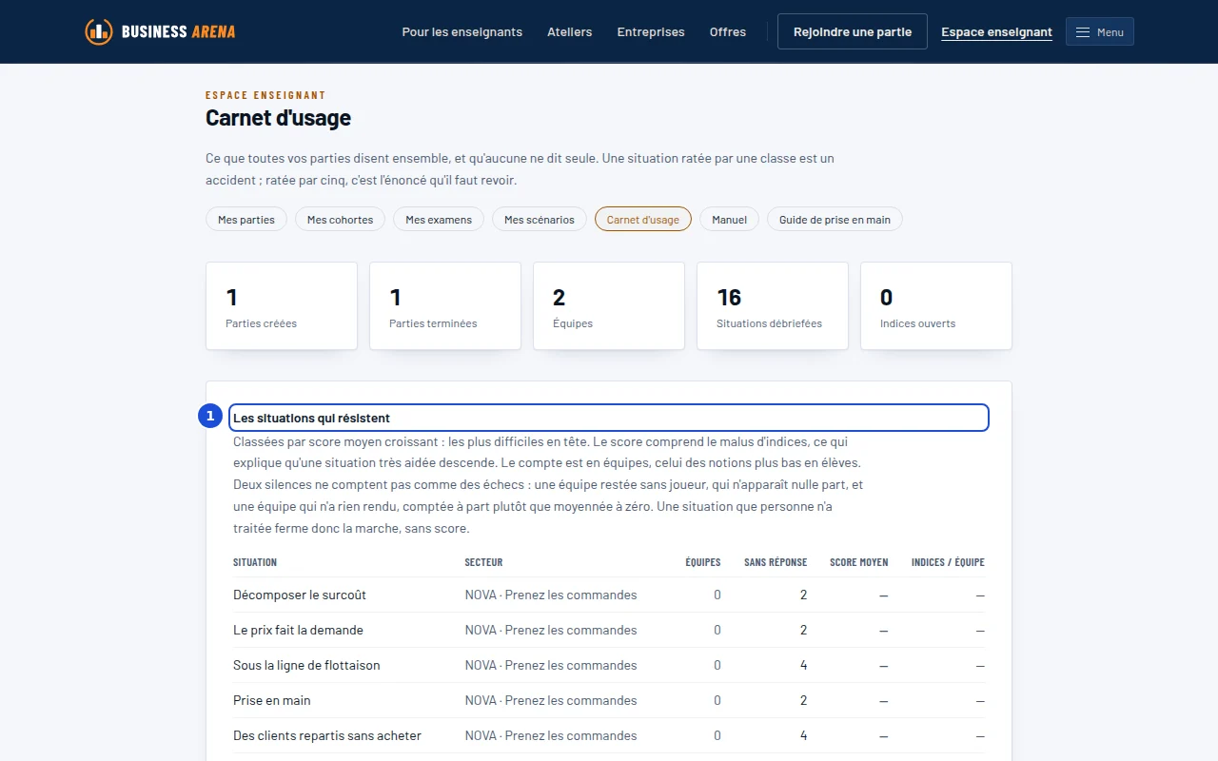Click the Parties créées stat card
This screenshot has width=1218, height=761.
pyautogui.click(x=282, y=306)
